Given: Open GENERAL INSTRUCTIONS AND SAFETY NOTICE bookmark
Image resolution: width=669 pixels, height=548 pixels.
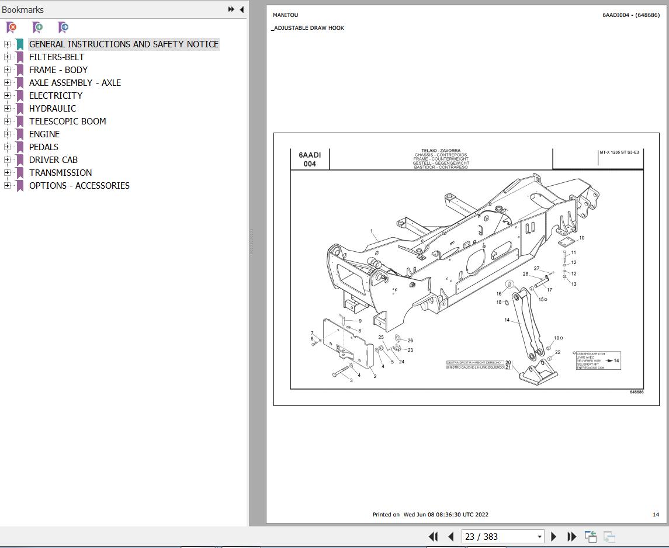Looking at the screenshot, I should point(124,44).
